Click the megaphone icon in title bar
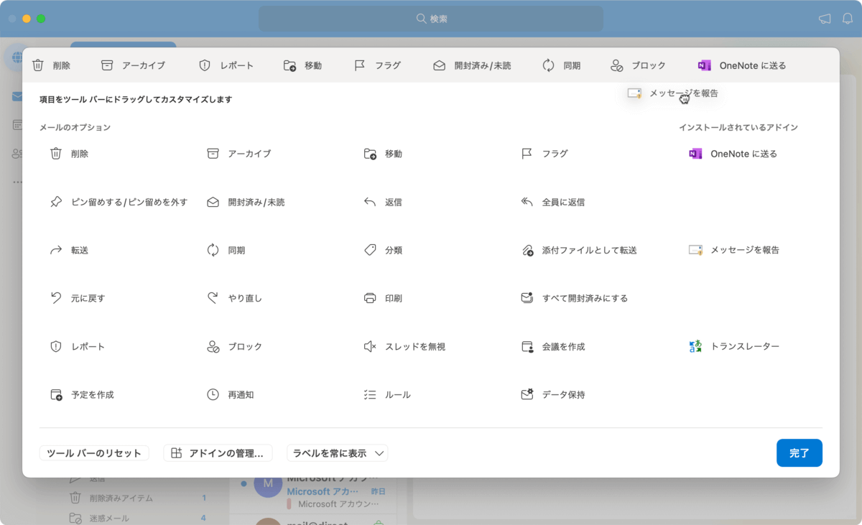This screenshot has width=862, height=525. click(825, 19)
